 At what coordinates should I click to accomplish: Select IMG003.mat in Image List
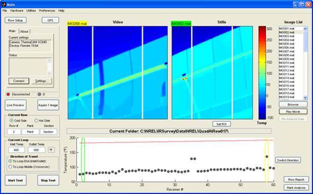[286, 36]
